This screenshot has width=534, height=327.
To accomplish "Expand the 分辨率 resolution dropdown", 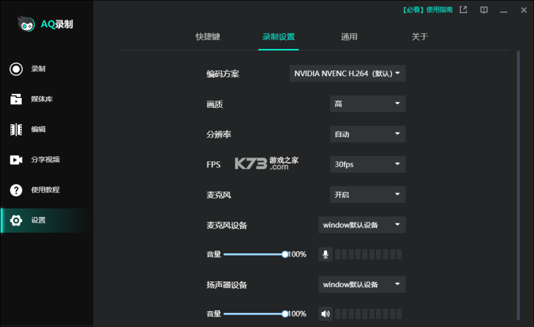I will click(368, 134).
